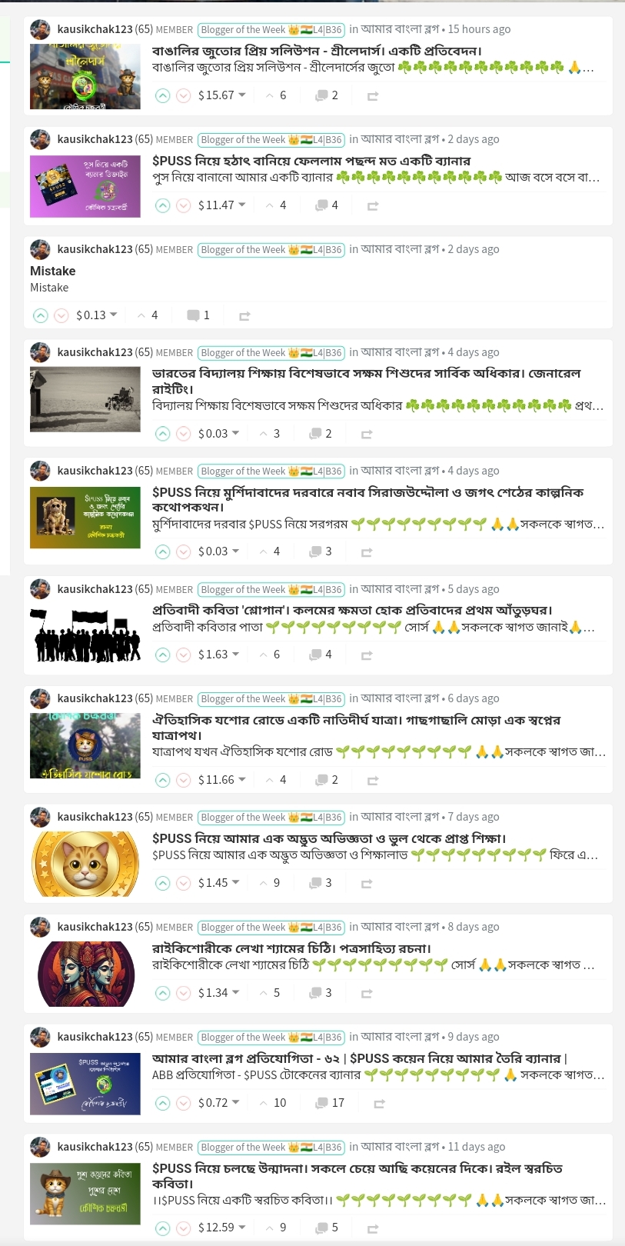Downvote the $11.47 banner post

point(184,206)
